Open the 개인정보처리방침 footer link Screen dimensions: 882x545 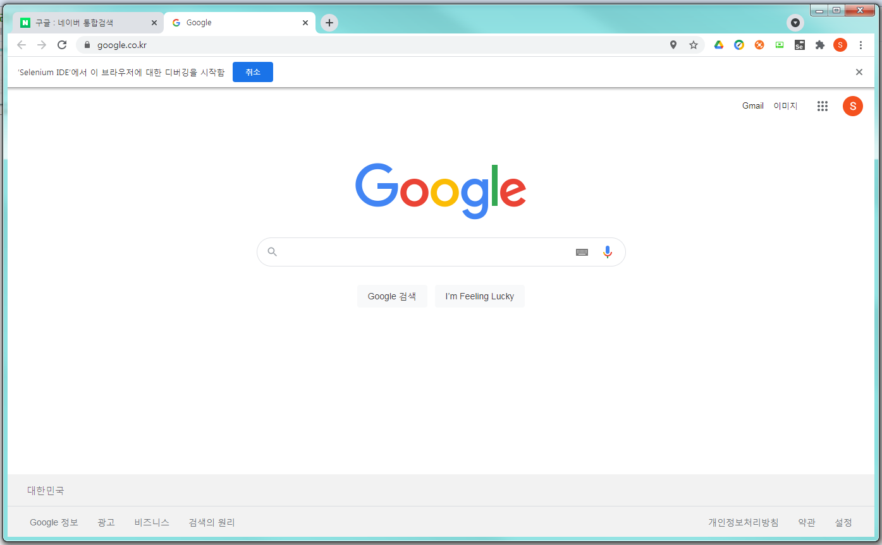click(x=744, y=522)
